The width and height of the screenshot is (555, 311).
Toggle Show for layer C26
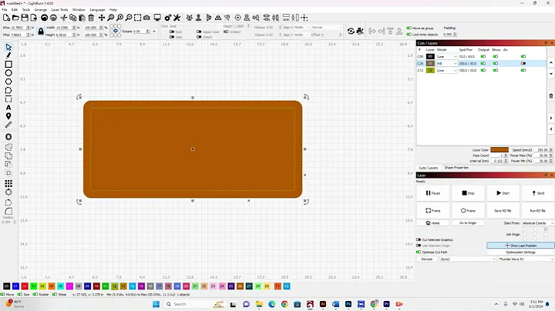point(496,64)
